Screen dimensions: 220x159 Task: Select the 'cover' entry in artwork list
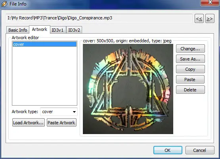tap(45, 44)
